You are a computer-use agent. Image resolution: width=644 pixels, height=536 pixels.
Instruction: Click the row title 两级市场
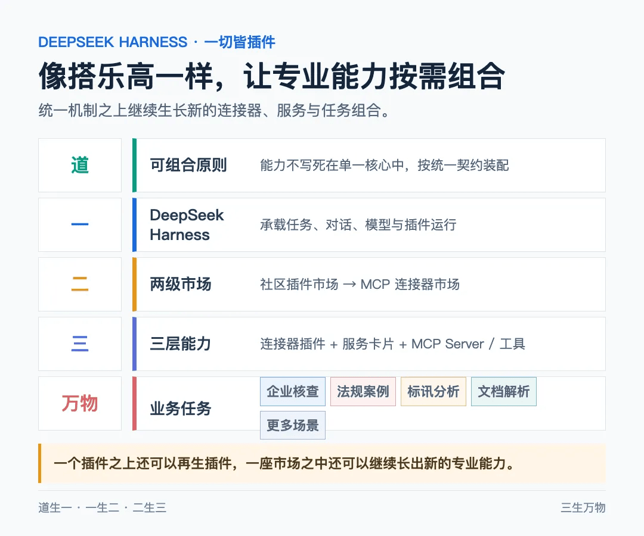tap(180, 284)
